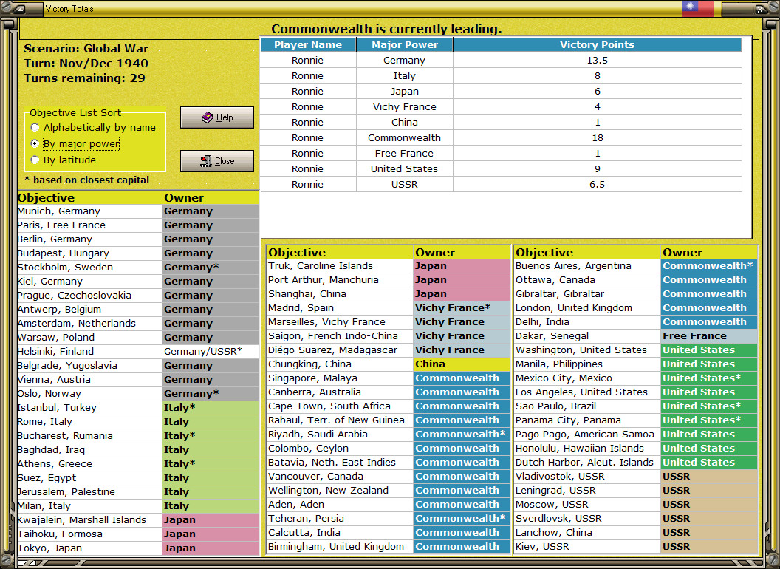Click the Singapore, Malaya objective
The height and width of the screenshot is (569, 780).
[340, 378]
